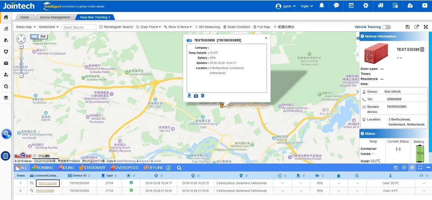
Task: Toggle the Vehicle Tracking switch
Action: (x=386, y=27)
